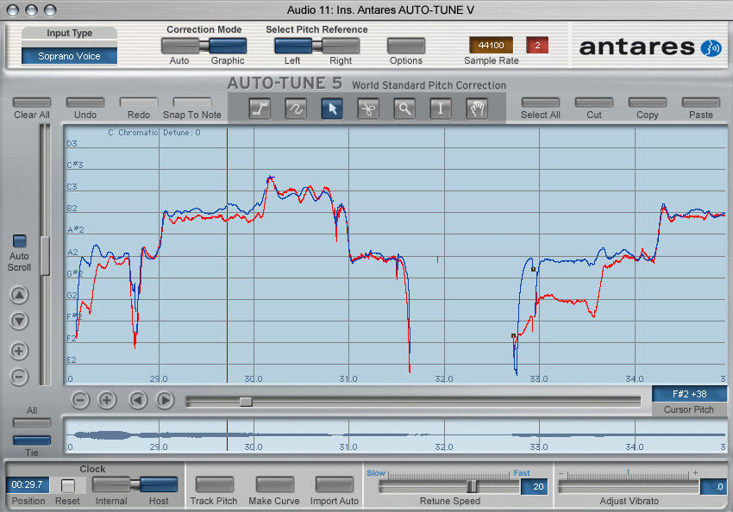
Task: Open the Soprano Voice input type selector
Action: (69, 56)
